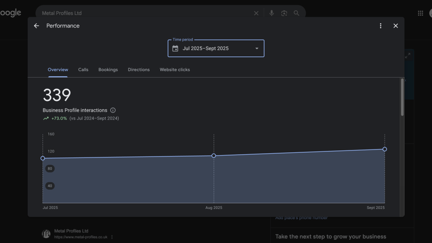Click the info icon beside Business Profile interactions
The width and height of the screenshot is (432, 243).
point(113,110)
